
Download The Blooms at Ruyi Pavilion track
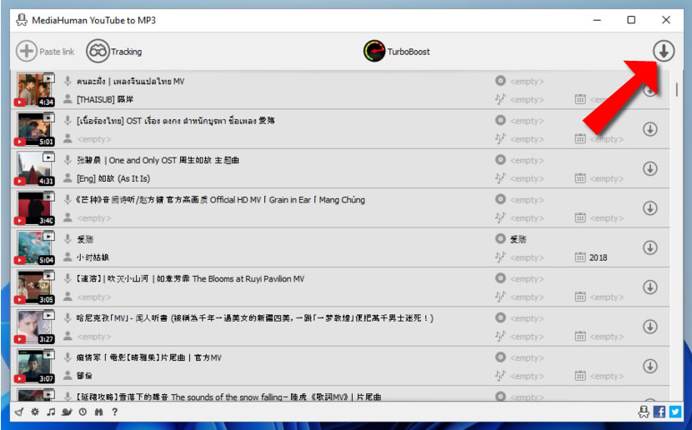(x=650, y=287)
